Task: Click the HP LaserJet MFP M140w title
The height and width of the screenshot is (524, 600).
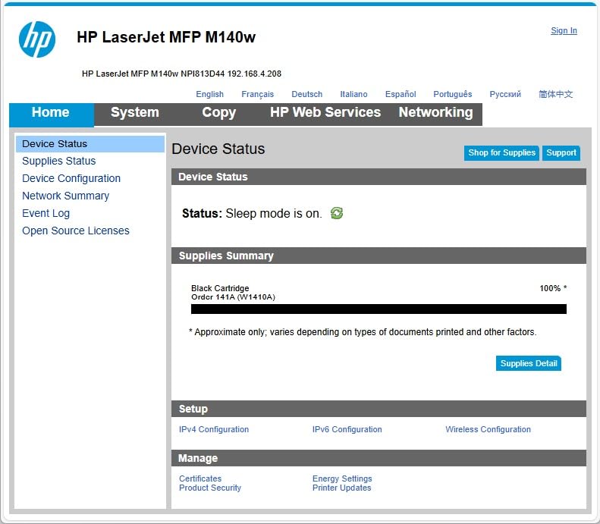Action: [x=166, y=37]
